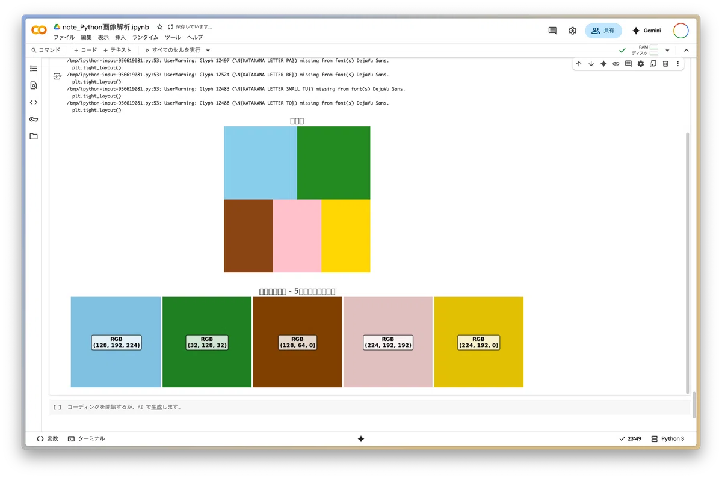The width and height of the screenshot is (722, 478).
Task: Open notebook comments from the header
Action: pos(552,31)
